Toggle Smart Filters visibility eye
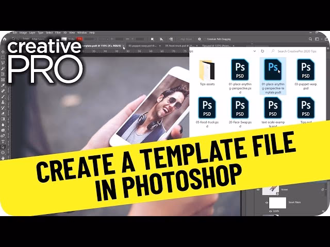 (267, 203)
